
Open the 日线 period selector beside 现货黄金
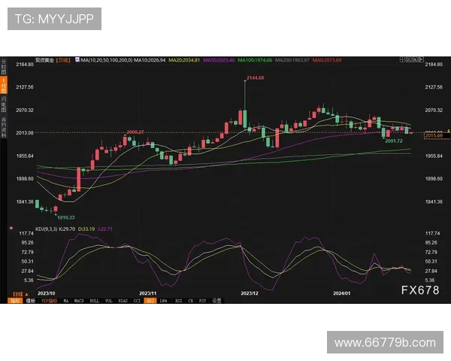(x=64, y=59)
